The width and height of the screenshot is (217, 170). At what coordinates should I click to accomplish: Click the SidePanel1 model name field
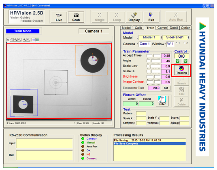click(x=175, y=37)
